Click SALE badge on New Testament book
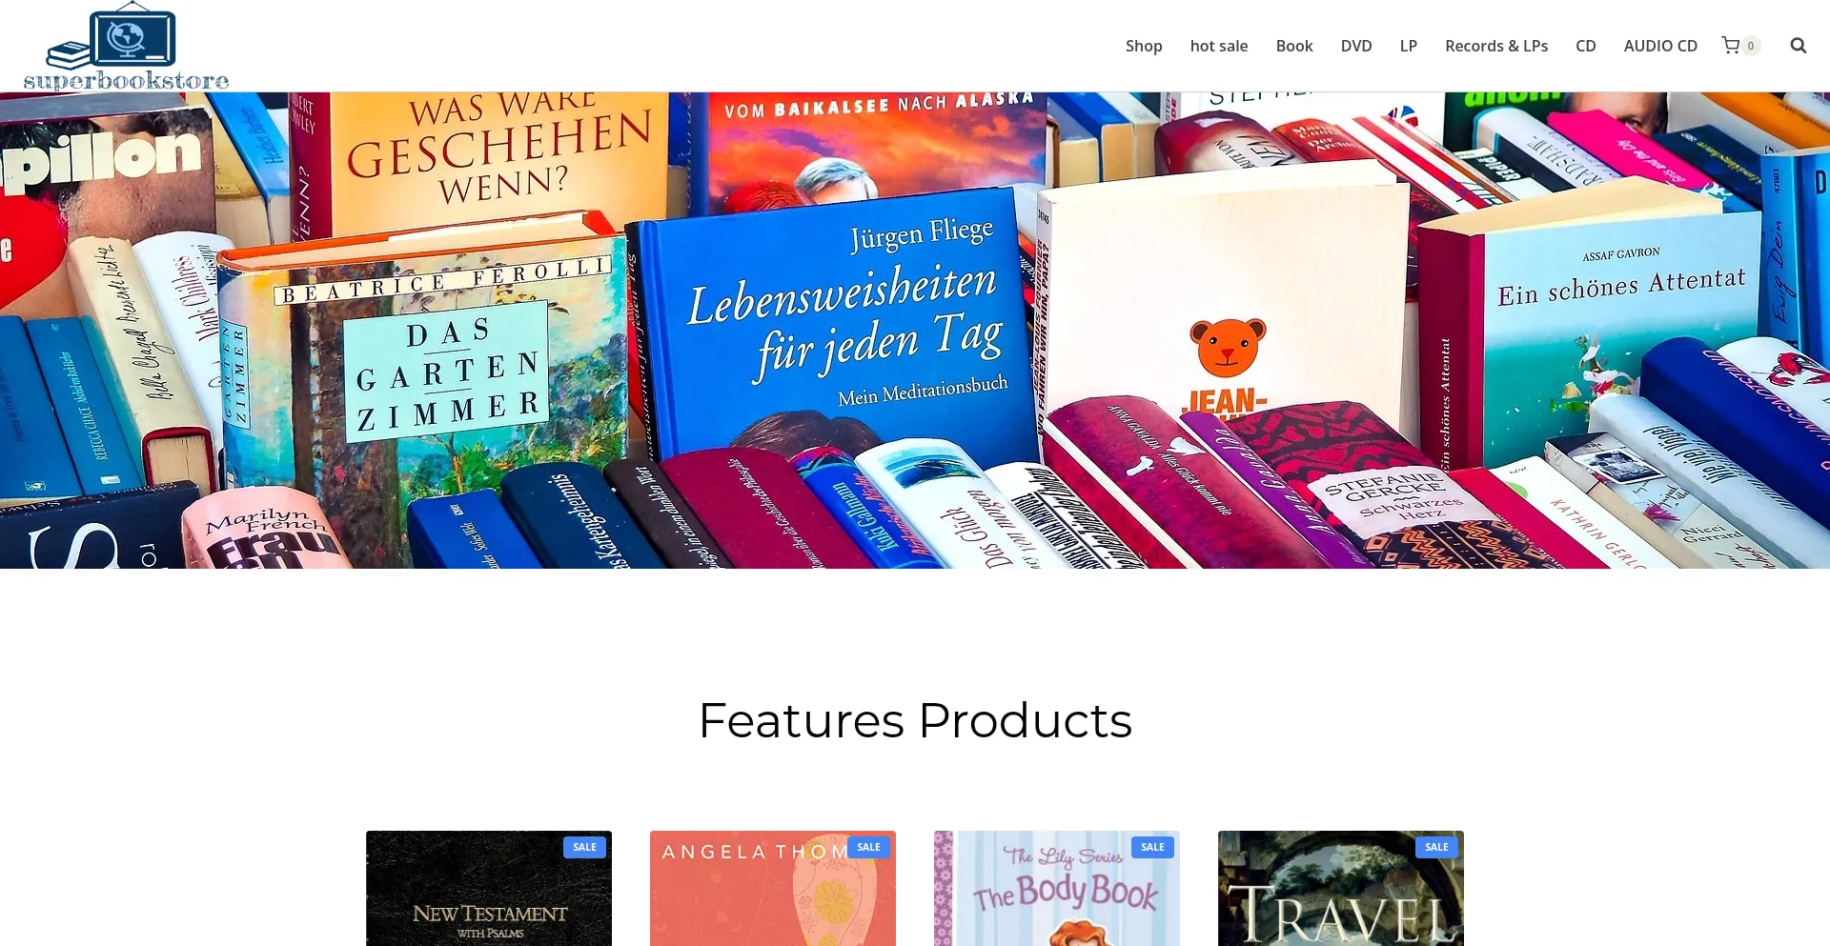Viewport: 1830px width, 946px height. [584, 847]
